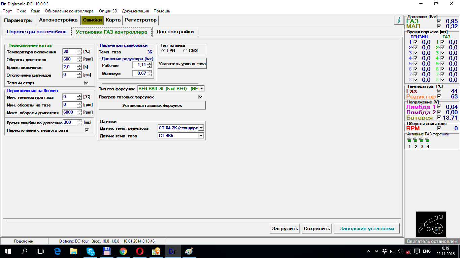Increase Время ошибки по давлению spinner
This screenshot has width=460, height=258.
click(79, 121)
